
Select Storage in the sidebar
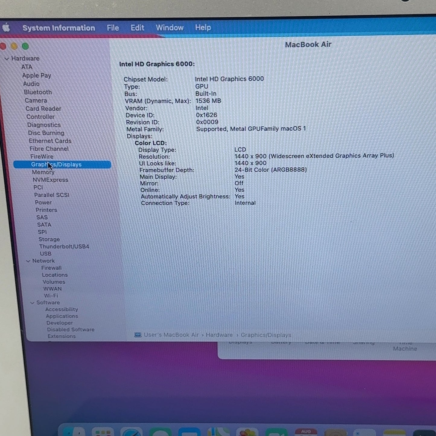pos(49,239)
